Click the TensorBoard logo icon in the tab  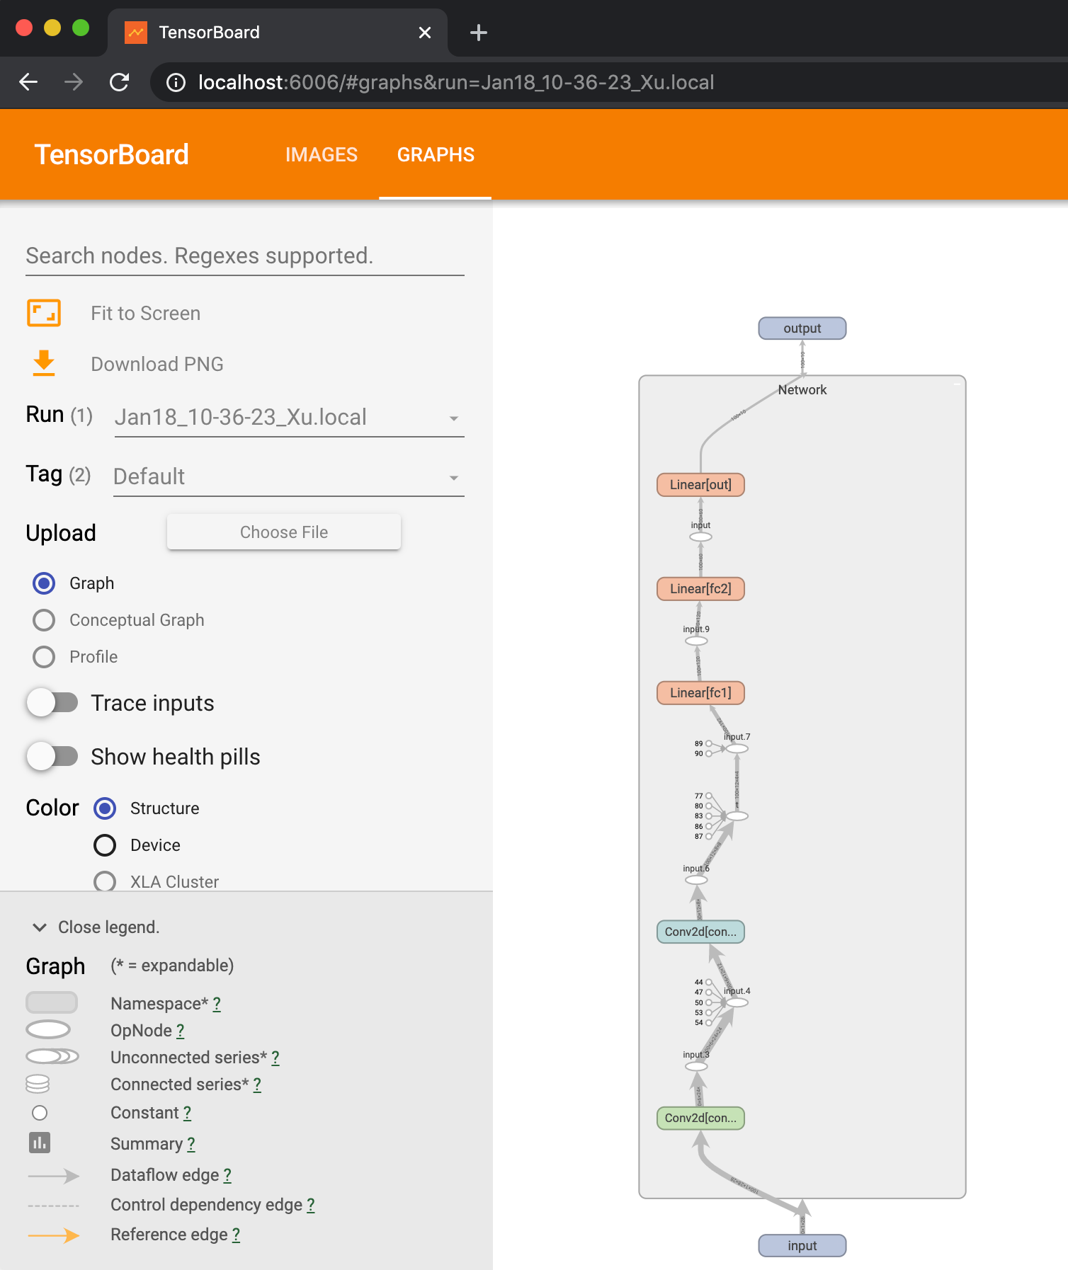[x=136, y=32]
